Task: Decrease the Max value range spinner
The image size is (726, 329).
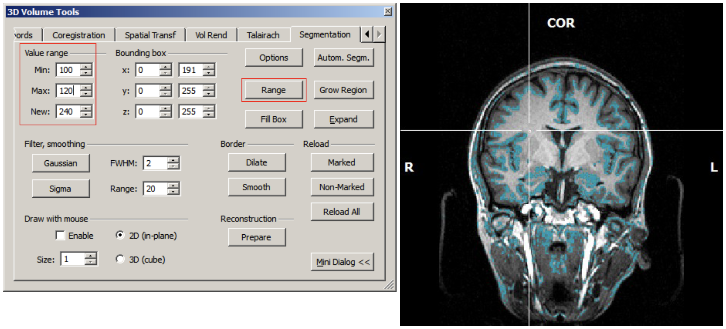Action: click(x=86, y=94)
